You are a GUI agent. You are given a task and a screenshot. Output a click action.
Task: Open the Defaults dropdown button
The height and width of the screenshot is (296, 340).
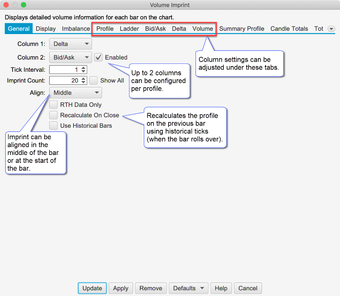pos(188,288)
